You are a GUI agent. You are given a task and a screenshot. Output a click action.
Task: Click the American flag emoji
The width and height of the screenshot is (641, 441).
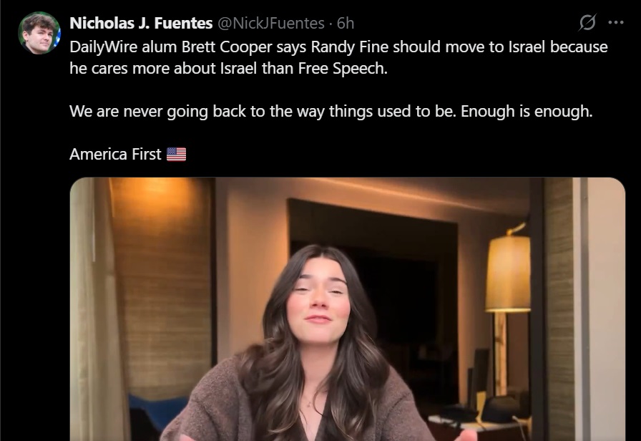pos(176,155)
